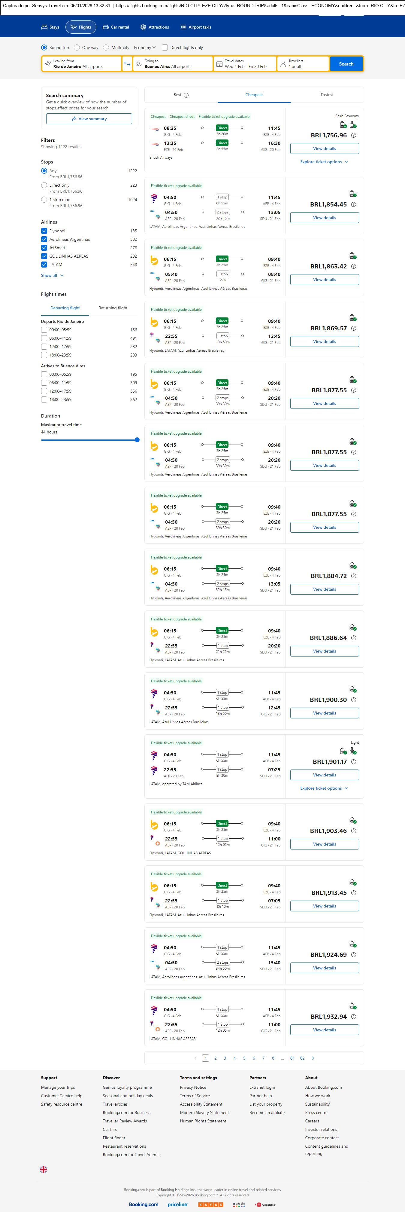The image size is (405, 1212).
Task: Open the Attractions section in top navigation
Action: [x=155, y=27]
